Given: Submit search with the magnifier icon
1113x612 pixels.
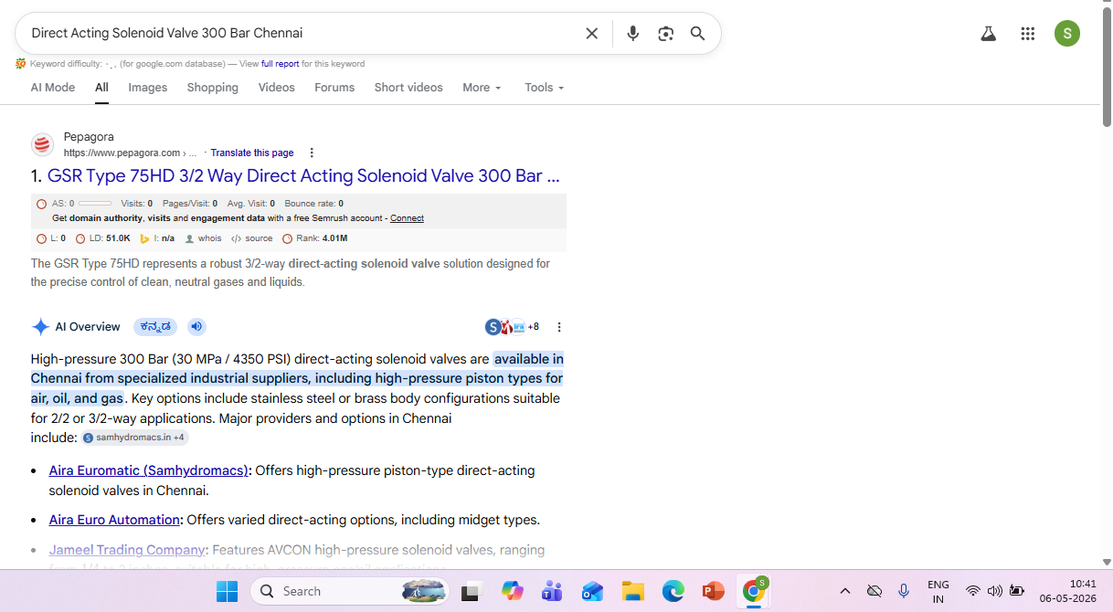Looking at the screenshot, I should (697, 34).
